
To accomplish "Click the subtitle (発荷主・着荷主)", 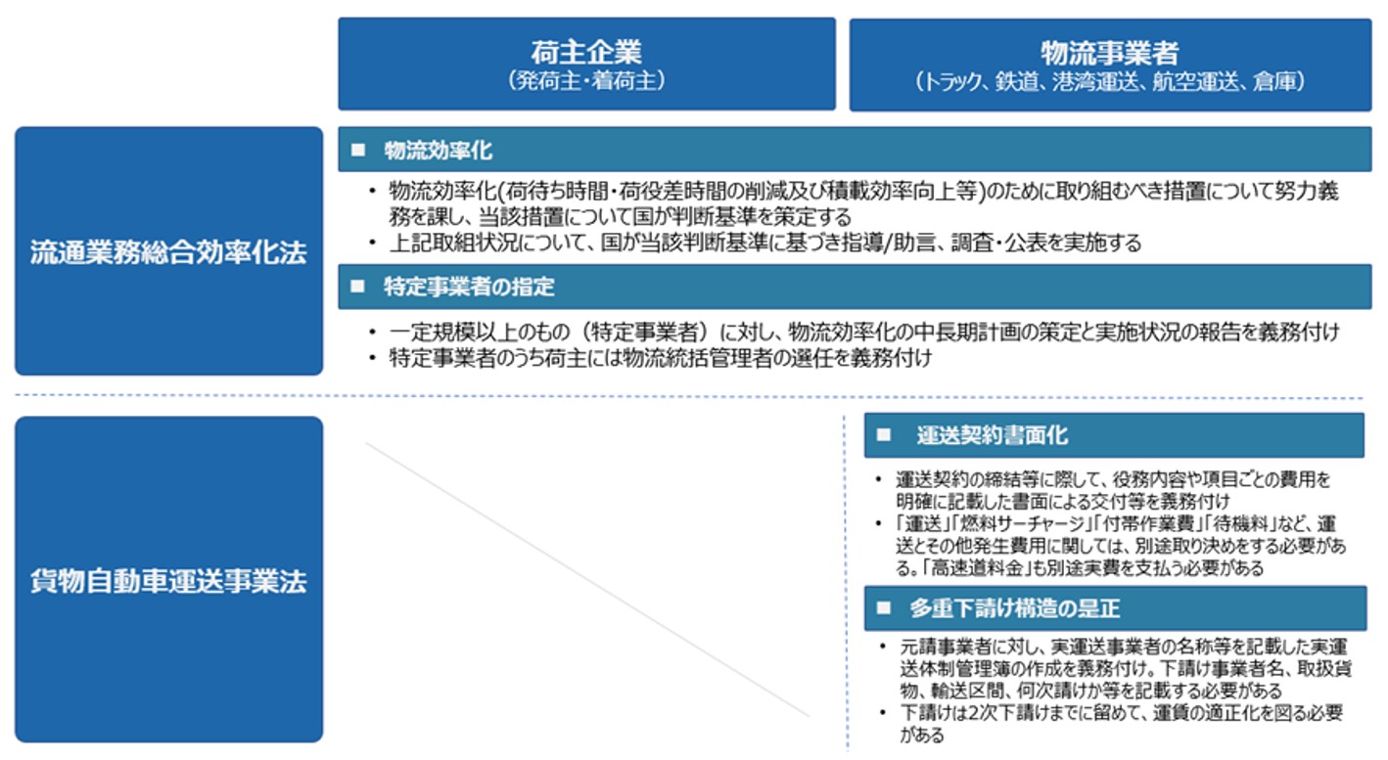I will (586, 81).
